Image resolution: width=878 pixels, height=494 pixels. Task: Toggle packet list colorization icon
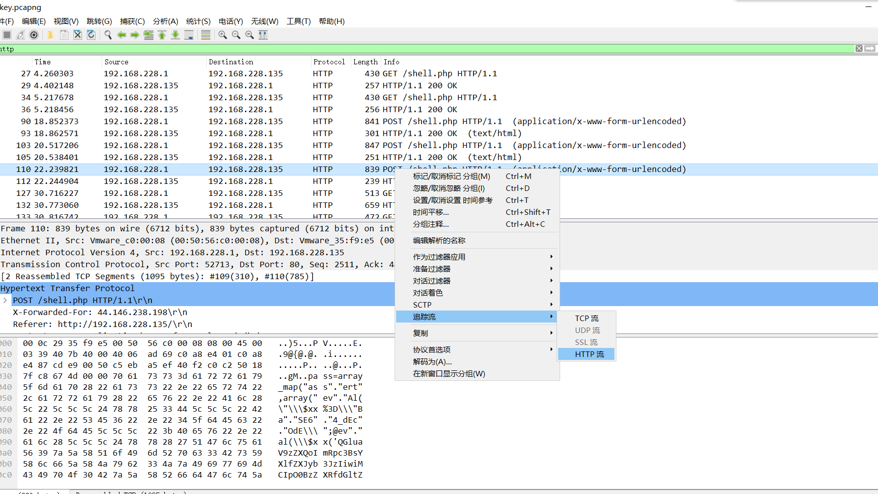pyautogui.click(x=206, y=35)
